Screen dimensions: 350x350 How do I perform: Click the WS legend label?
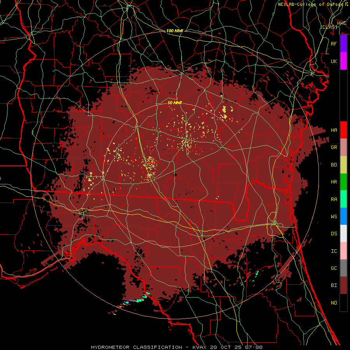click(334, 216)
